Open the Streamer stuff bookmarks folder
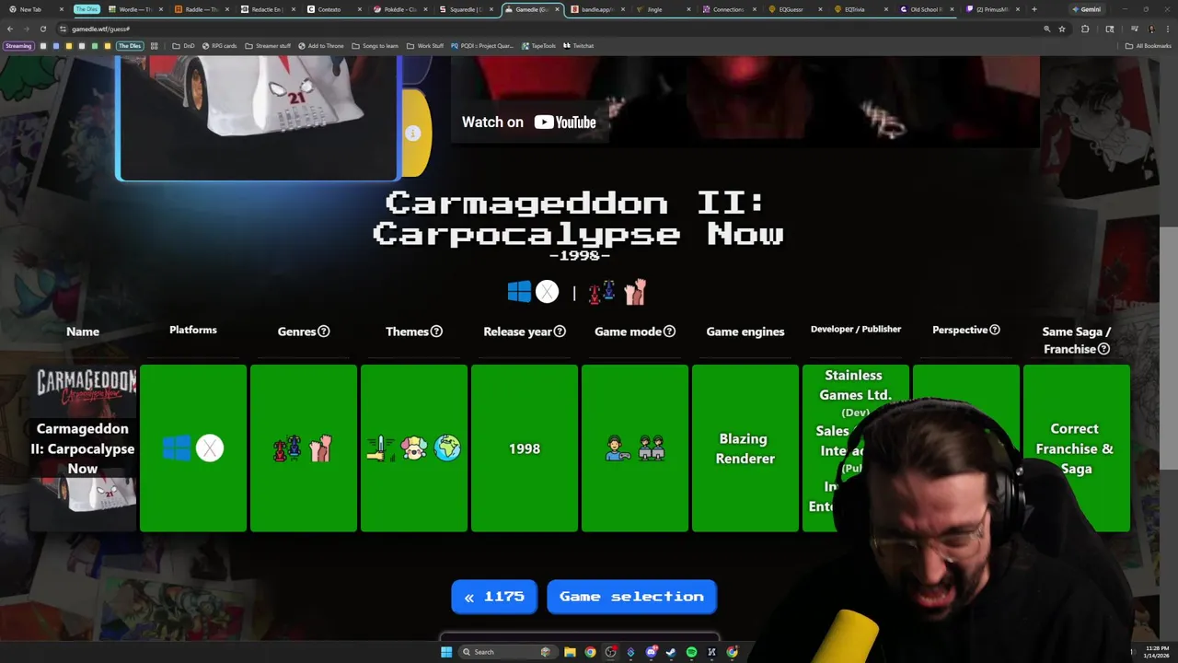 [267, 45]
